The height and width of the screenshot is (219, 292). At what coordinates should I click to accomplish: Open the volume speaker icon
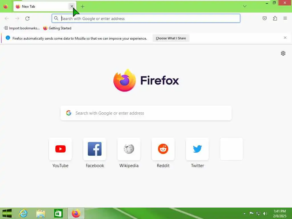265,213
